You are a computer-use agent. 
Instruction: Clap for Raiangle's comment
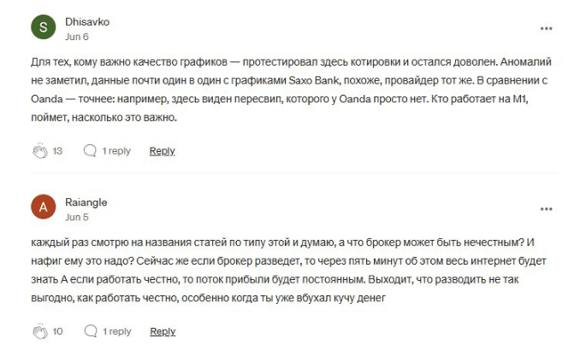pos(38,331)
